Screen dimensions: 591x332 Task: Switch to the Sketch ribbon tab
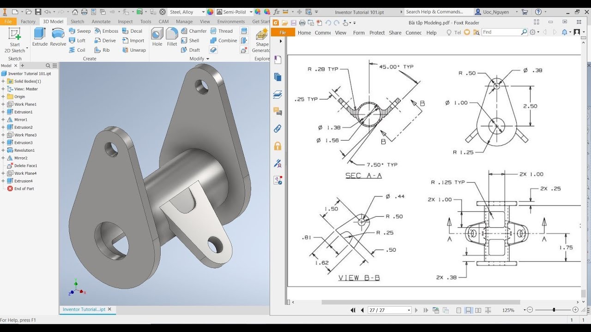[77, 21]
